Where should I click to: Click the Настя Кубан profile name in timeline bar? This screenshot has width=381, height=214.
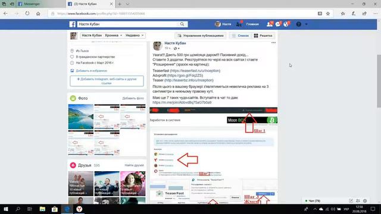point(92,36)
